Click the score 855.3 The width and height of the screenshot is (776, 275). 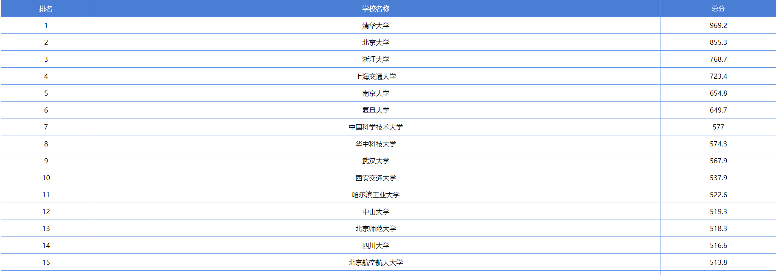tap(718, 42)
